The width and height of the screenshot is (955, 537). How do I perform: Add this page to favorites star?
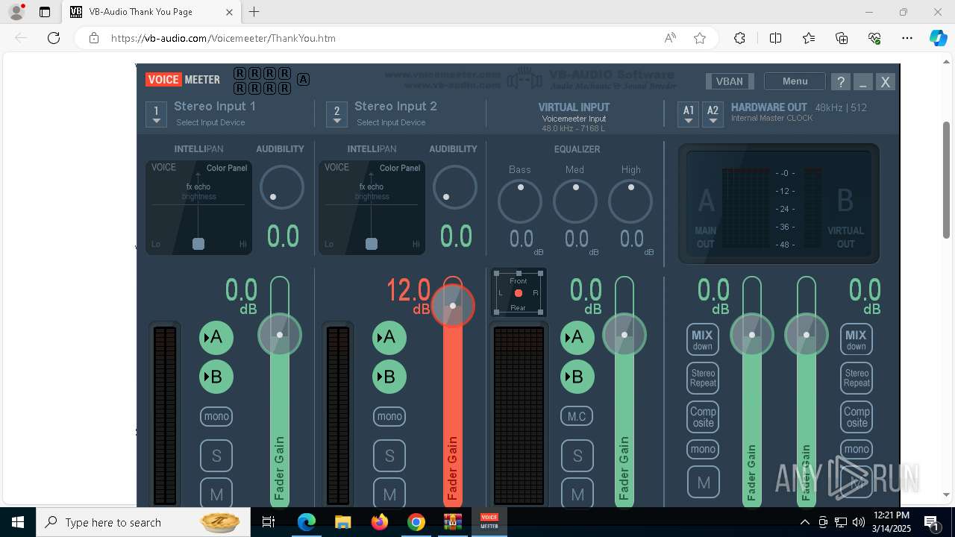coord(700,38)
